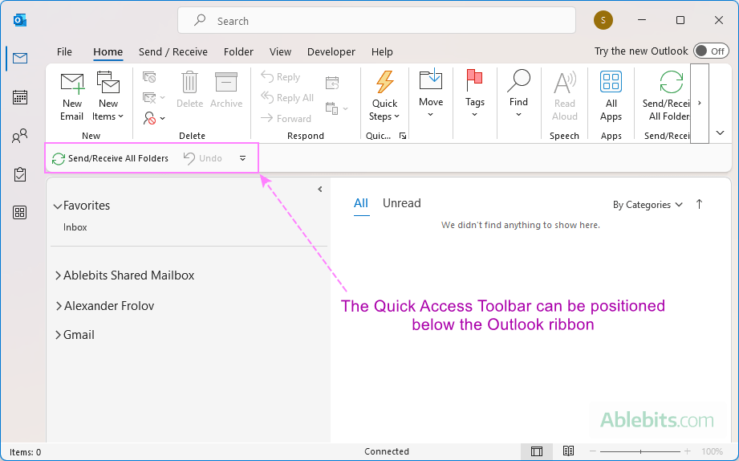
Task: Click the zoom out minus button
Action: pyautogui.click(x=592, y=451)
